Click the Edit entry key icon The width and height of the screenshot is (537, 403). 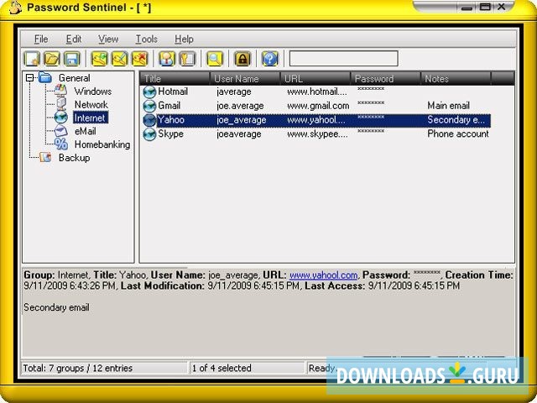(x=119, y=59)
